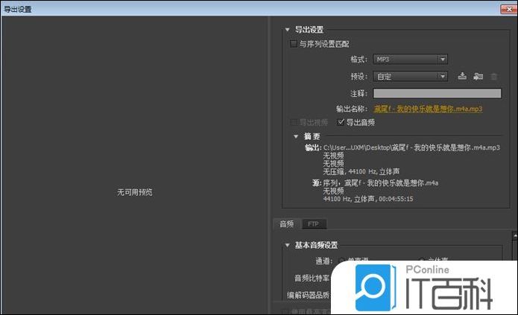Switch to the 音频 tab
The width and height of the screenshot is (518, 315).
click(287, 224)
